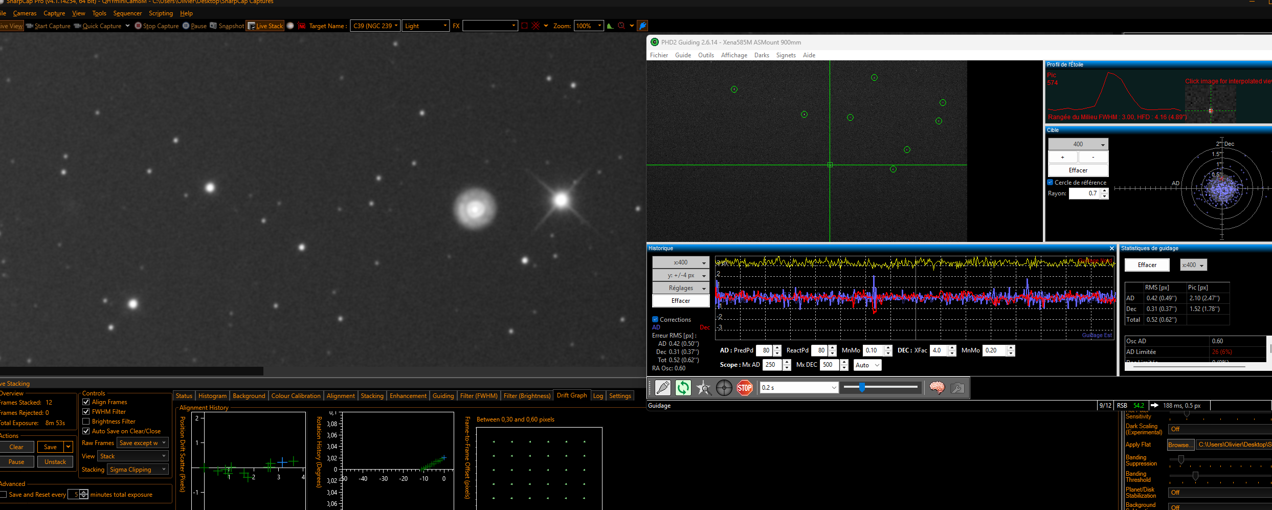This screenshot has width=1272, height=510.
Task: Toggle Corrections checkbox in Historique
Action: tap(655, 319)
